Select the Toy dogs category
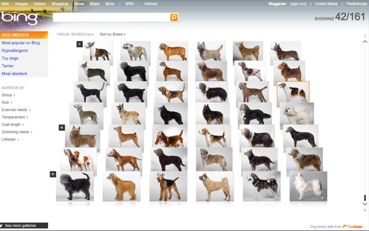369x231 pixels. (10, 58)
